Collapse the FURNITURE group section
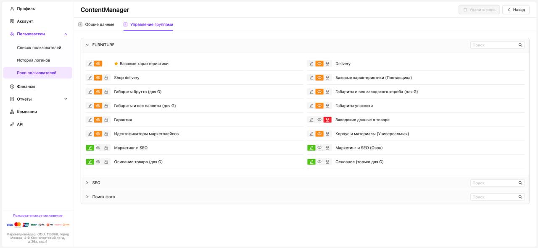The image size is (538, 248). click(87, 45)
